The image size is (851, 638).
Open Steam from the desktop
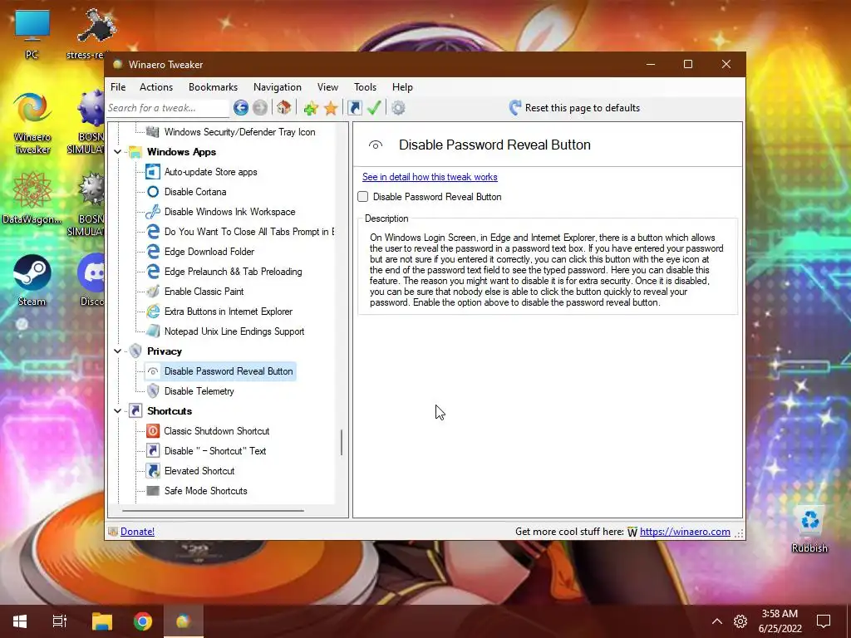pyautogui.click(x=32, y=281)
